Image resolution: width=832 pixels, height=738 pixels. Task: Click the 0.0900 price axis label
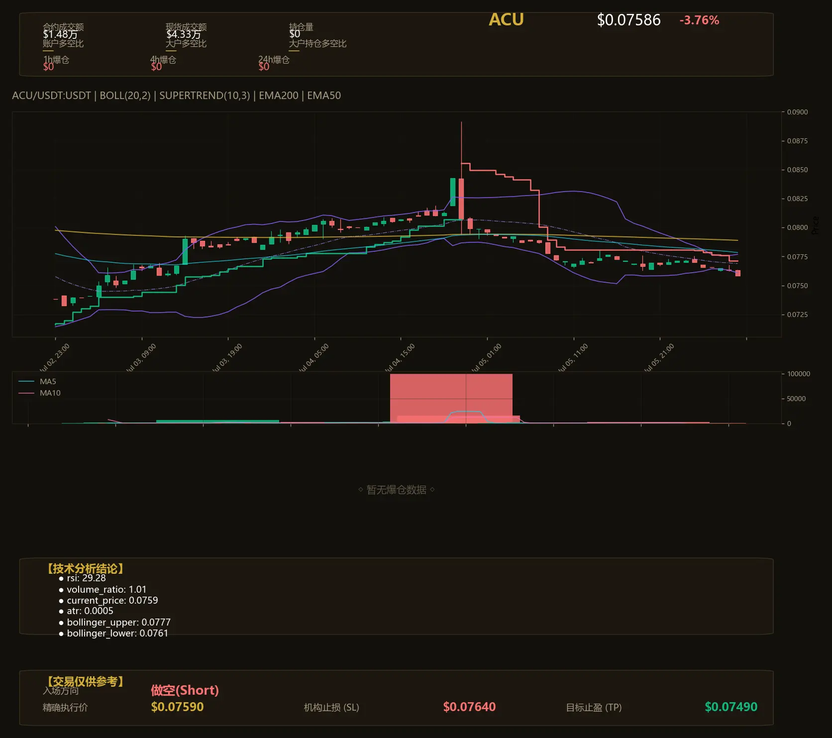pos(797,112)
